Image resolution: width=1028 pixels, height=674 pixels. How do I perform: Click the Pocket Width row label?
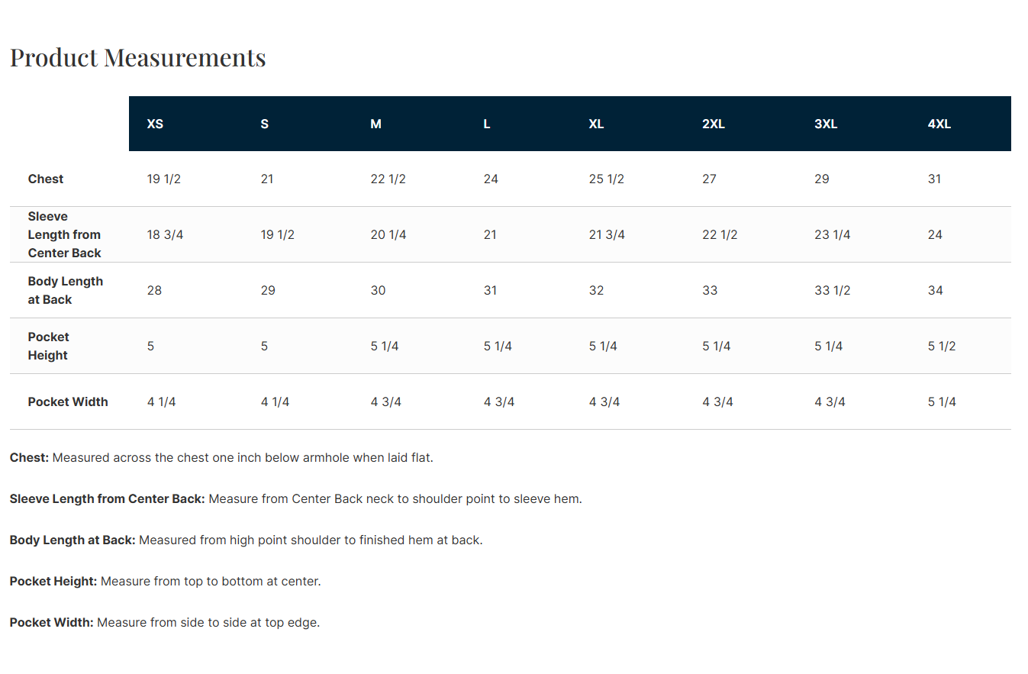point(68,401)
